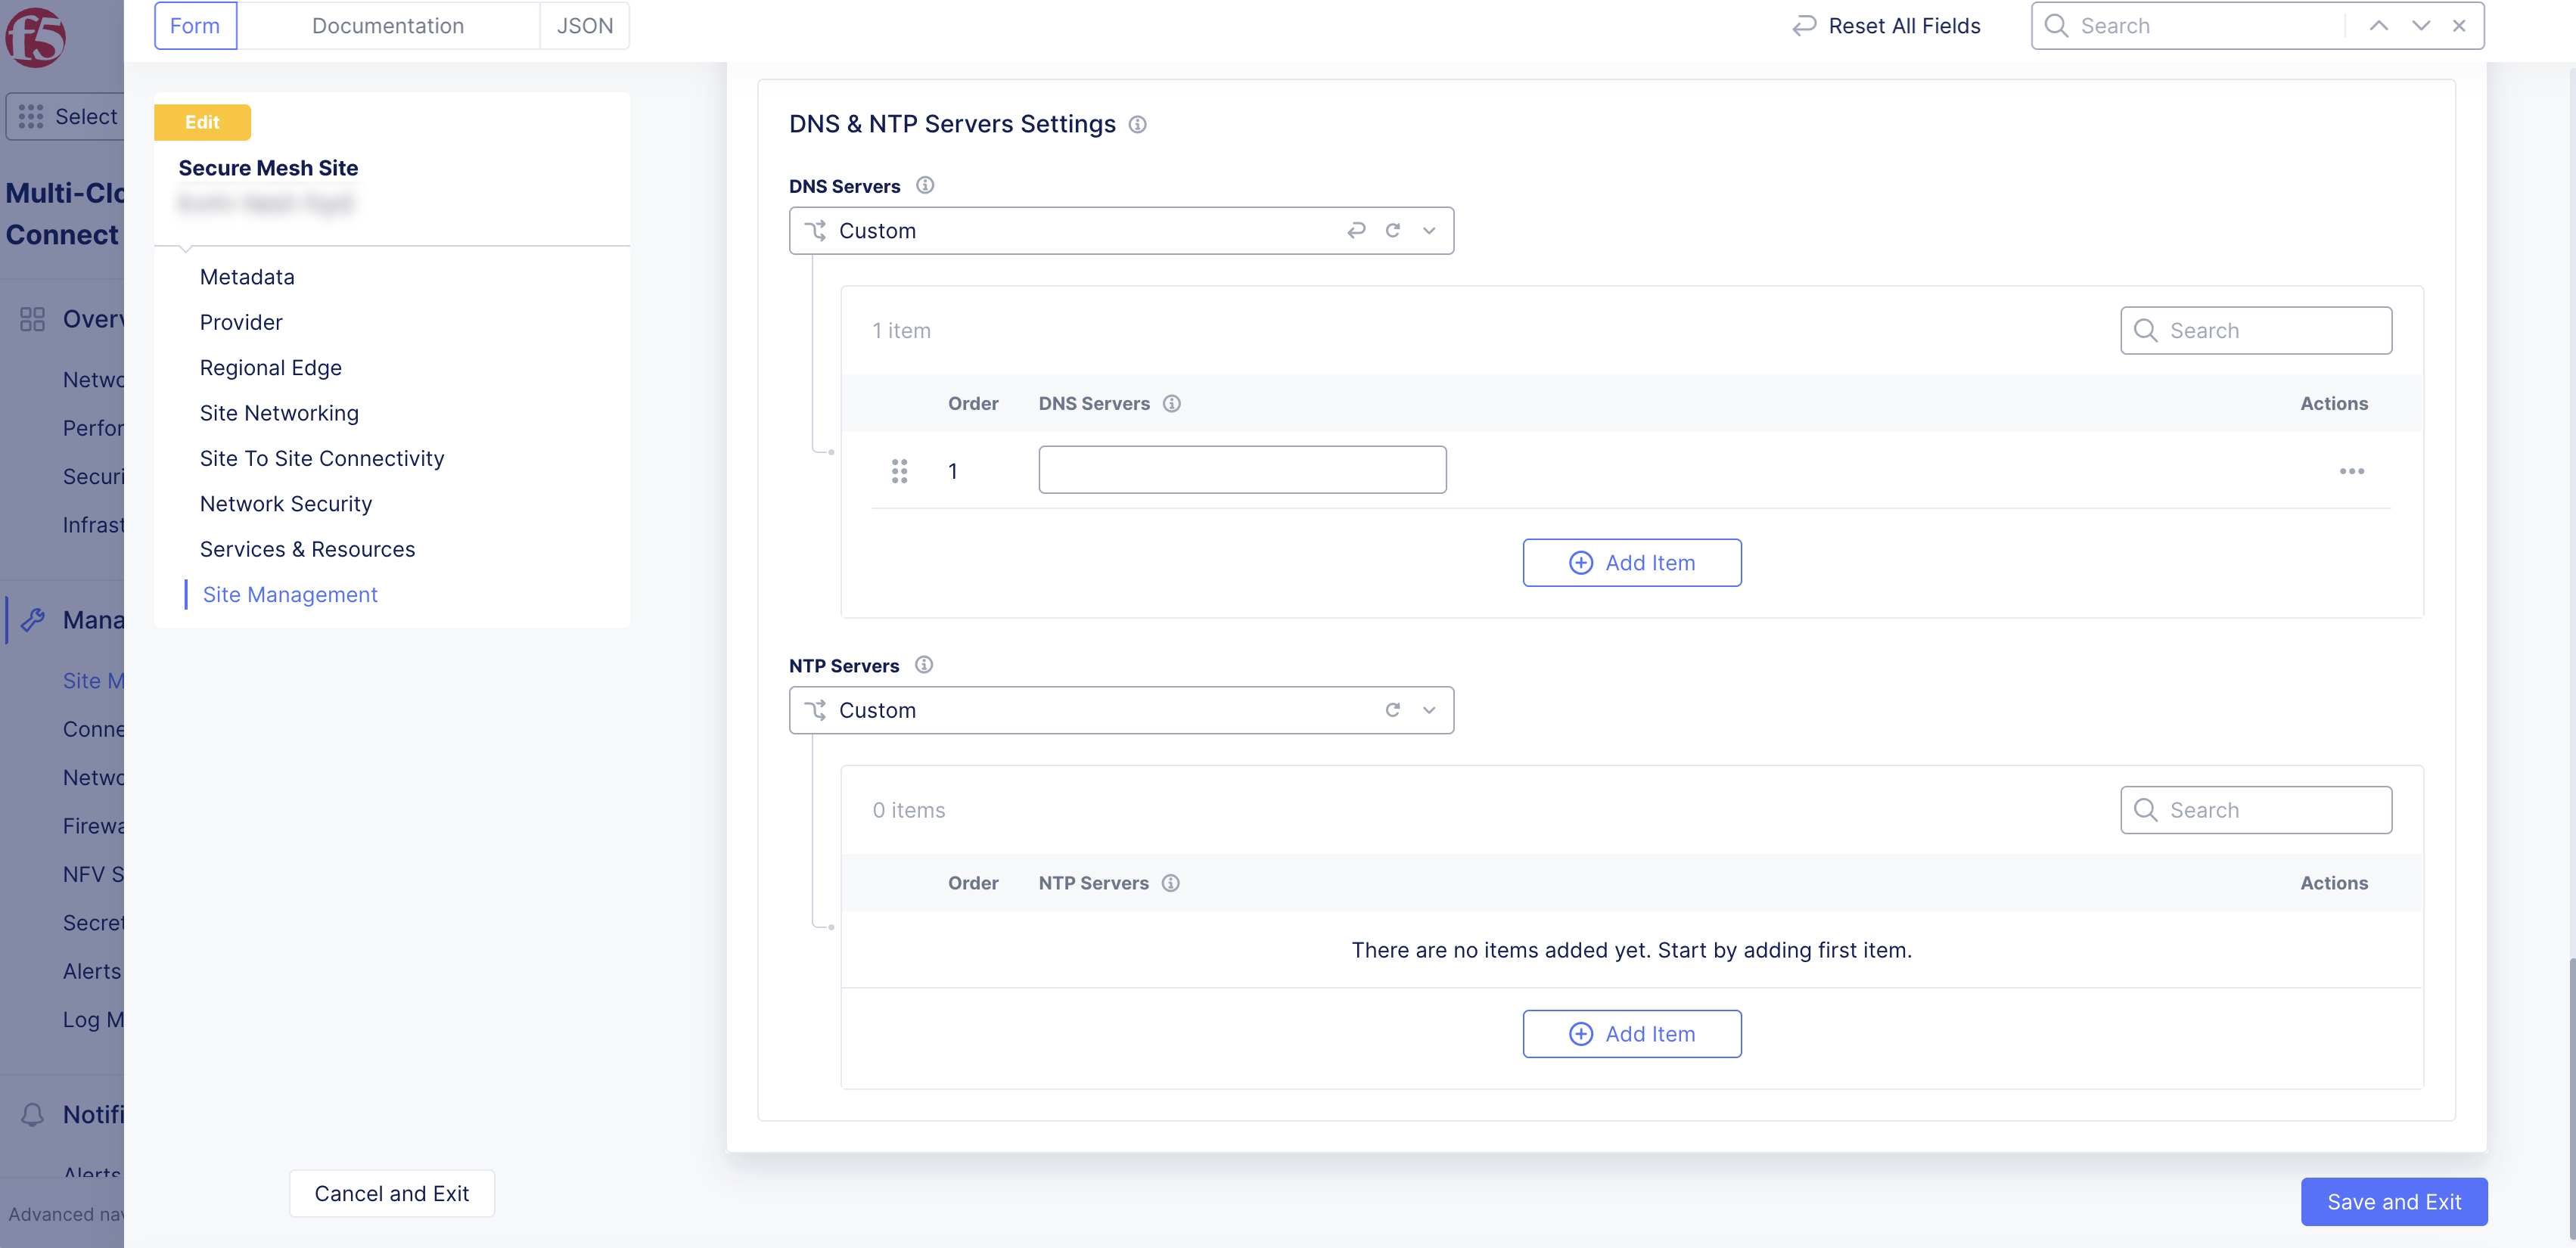
Task: Click the drag handle beside DNS server row 1
Action: coord(899,470)
